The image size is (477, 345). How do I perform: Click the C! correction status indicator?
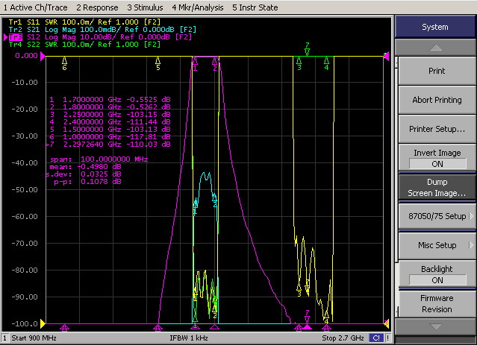[x=376, y=338]
